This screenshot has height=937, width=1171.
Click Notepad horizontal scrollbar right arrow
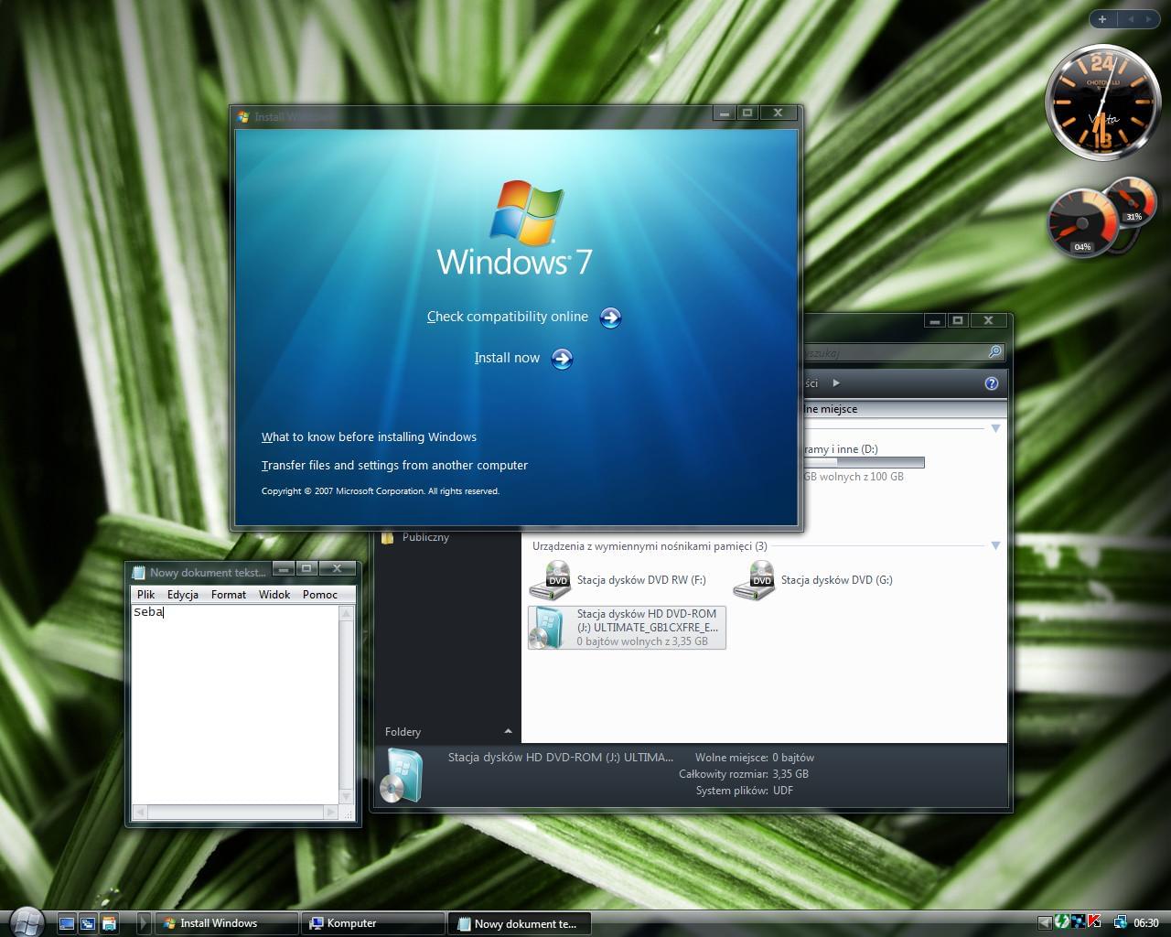coord(331,812)
